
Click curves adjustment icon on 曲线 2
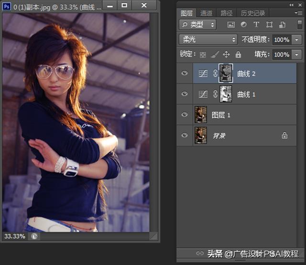(203, 73)
